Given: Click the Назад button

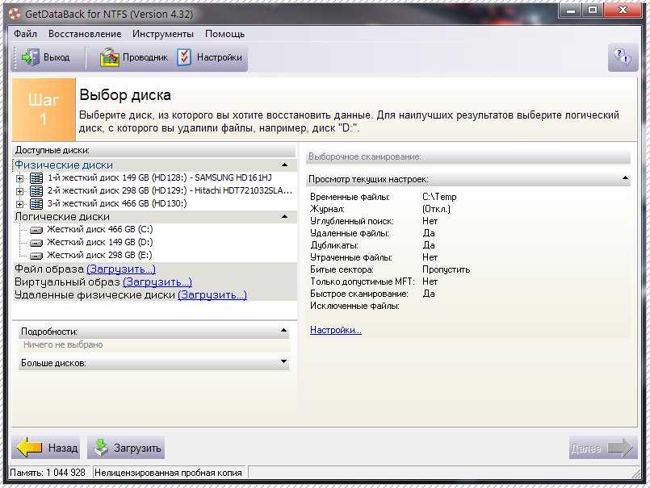Looking at the screenshot, I should tap(45, 448).
